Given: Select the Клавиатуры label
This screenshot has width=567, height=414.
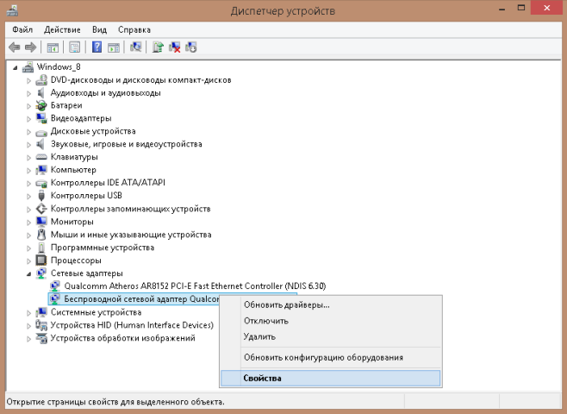Looking at the screenshot, I should click(x=74, y=157).
